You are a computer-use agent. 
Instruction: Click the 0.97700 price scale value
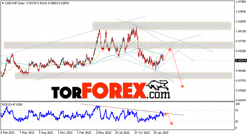[241, 41]
